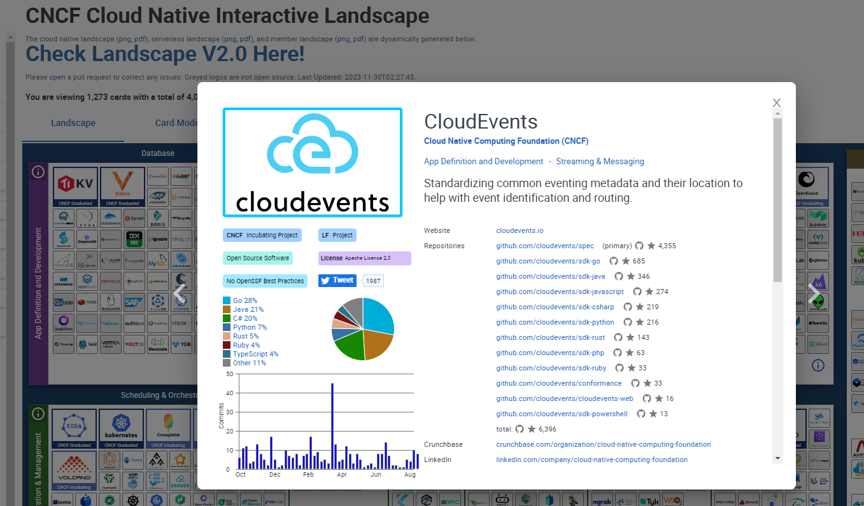The width and height of the screenshot is (864, 506).
Task: Open github.com/cloudevents/sdk-javascript repository link
Action: pos(560,292)
